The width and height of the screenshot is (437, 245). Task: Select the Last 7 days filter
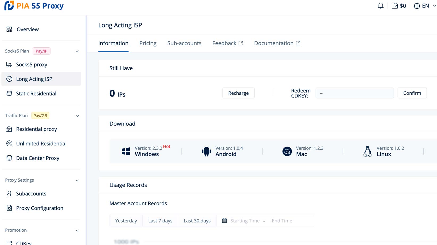tap(160, 221)
